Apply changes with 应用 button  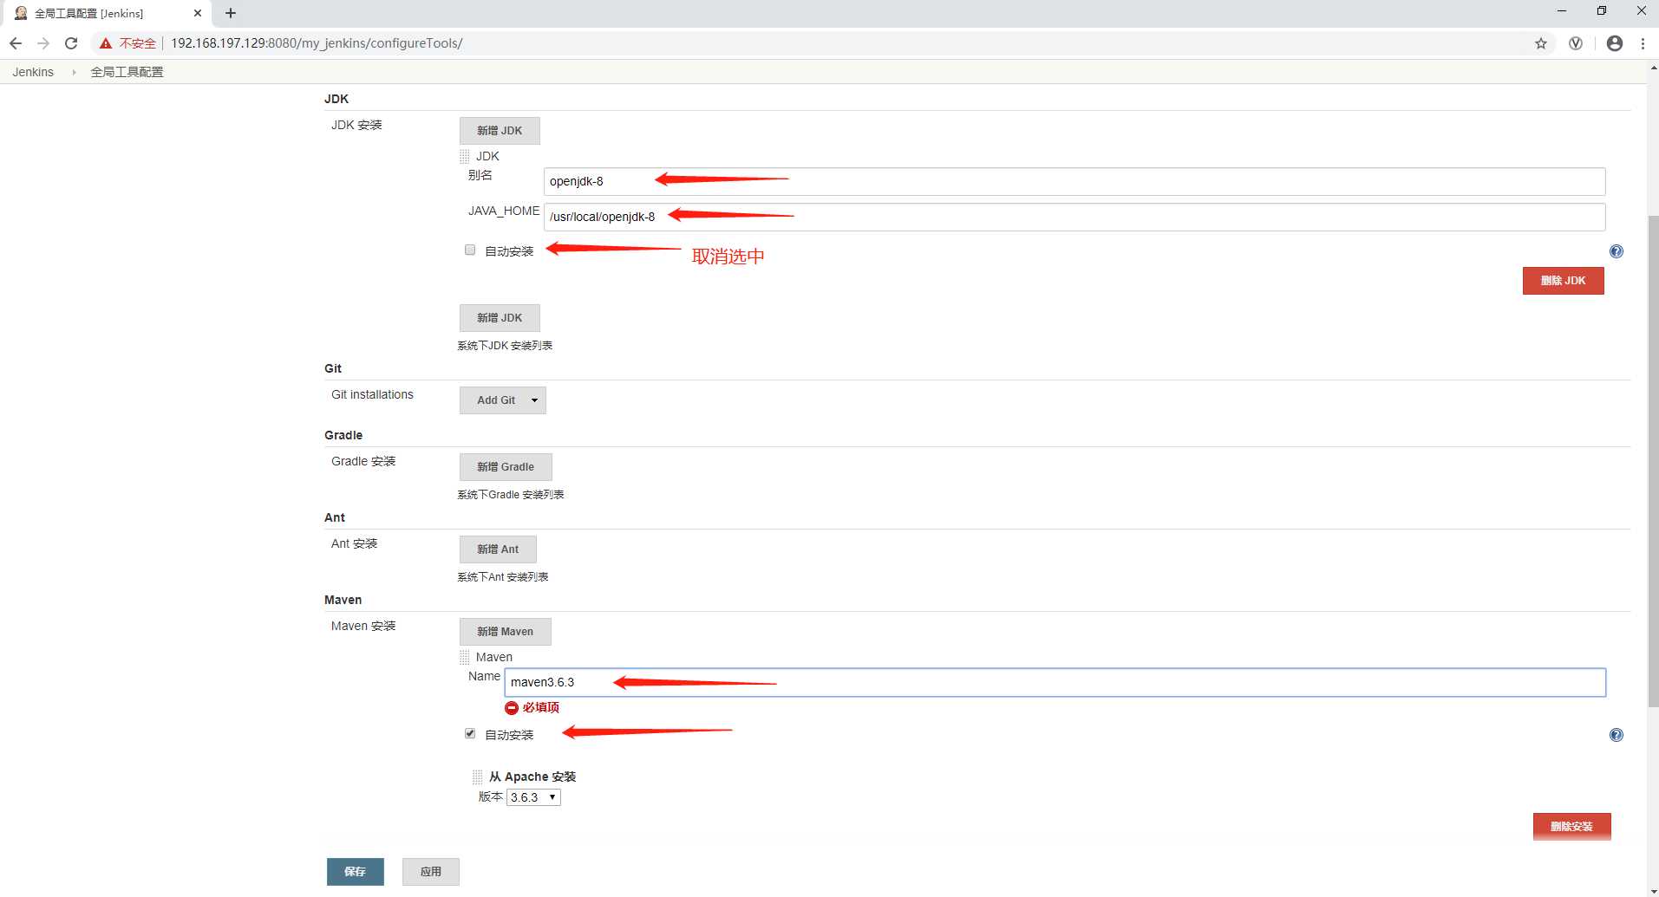pos(431,872)
